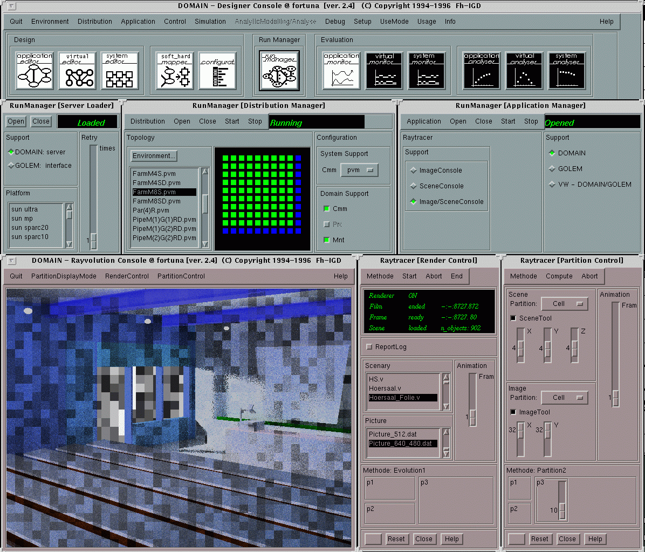Open the Simulation menu
645x552 pixels.
(210, 22)
